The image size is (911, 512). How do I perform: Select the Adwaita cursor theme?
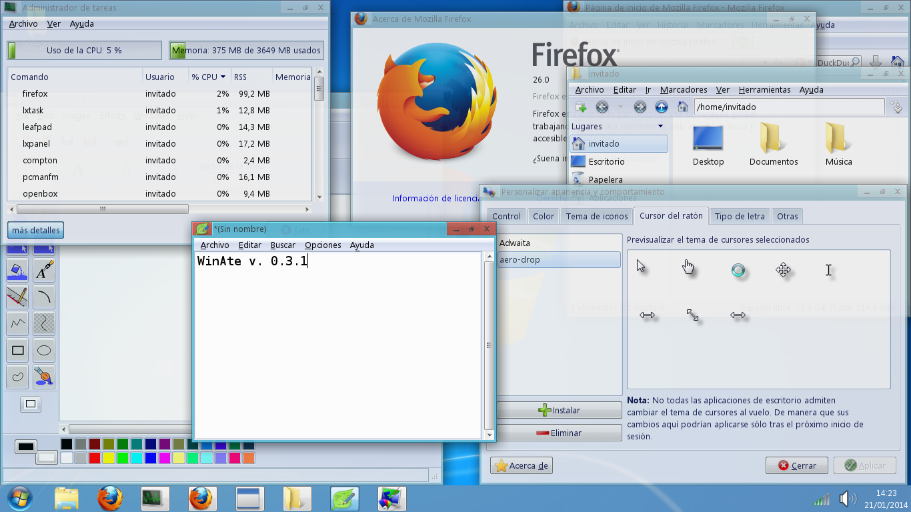point(559,243)
